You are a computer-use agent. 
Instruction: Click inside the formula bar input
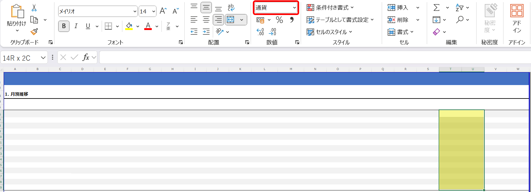[313, 58]
